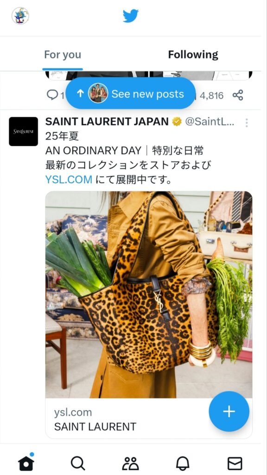This screenshot has height=475, width=267.
Task: Switch to the For you tab
Action: 63,55
